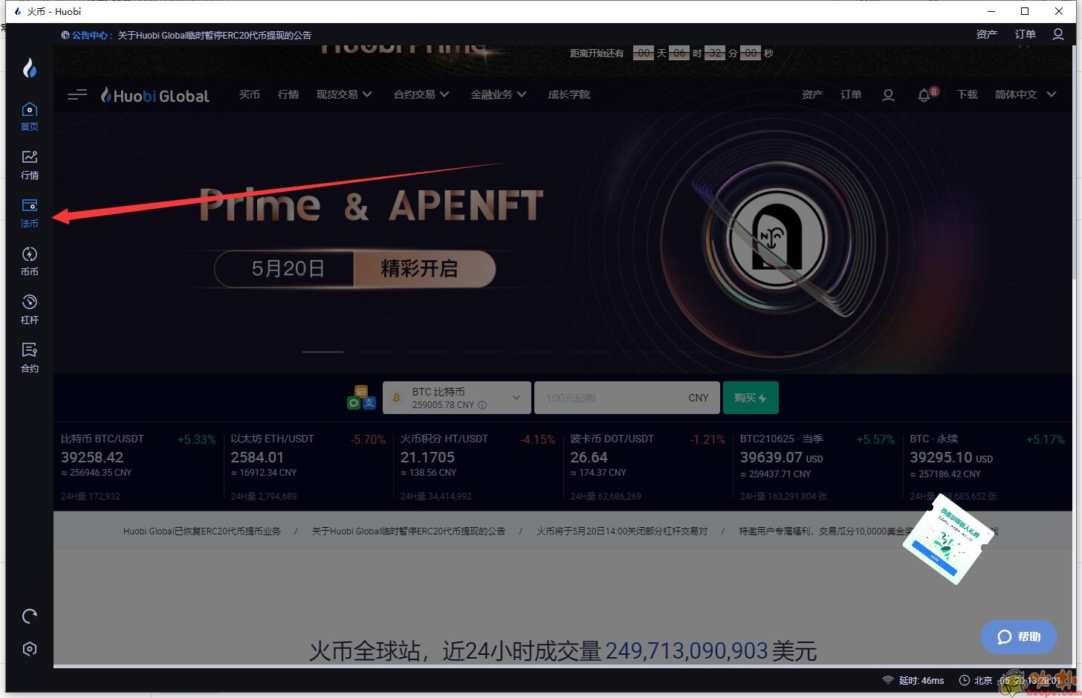Click 资产 in the top title strip
The height and width of the screenshot is (698, 1082).
(x=987, y=34)
